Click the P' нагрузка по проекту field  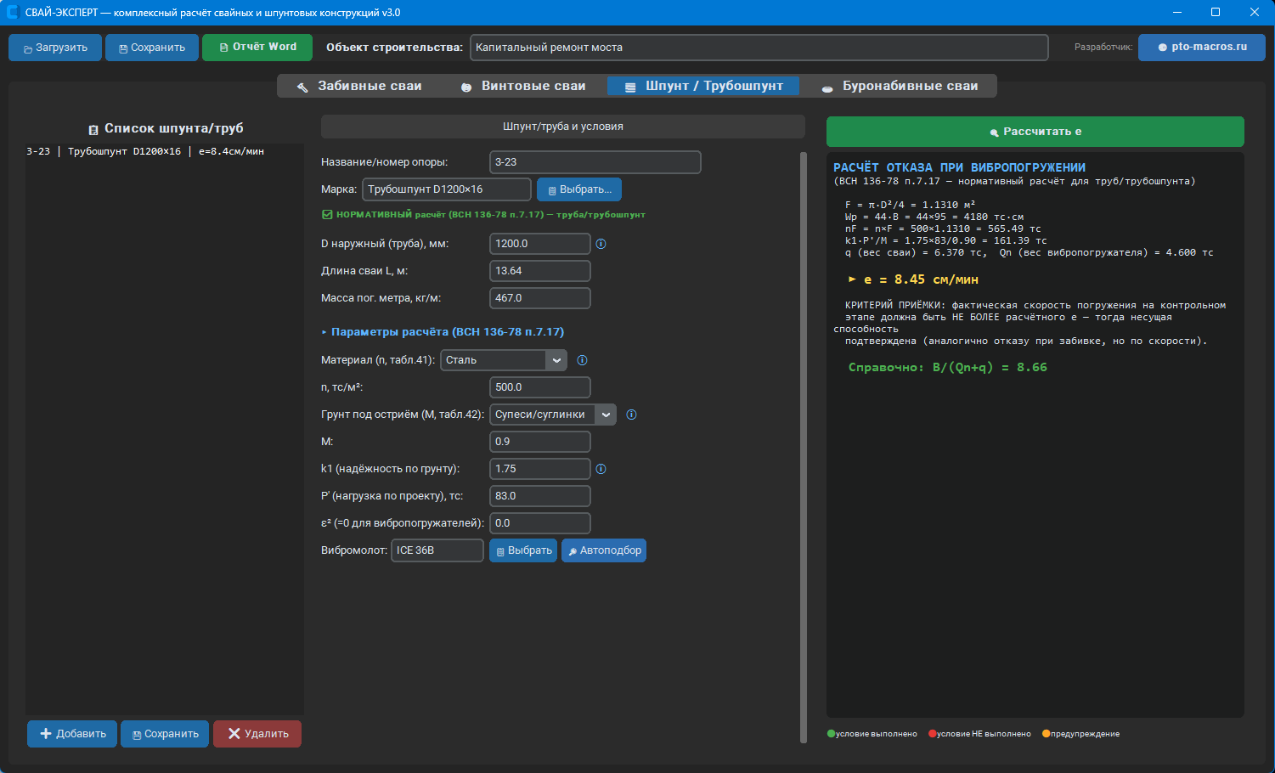click(540, 496)
